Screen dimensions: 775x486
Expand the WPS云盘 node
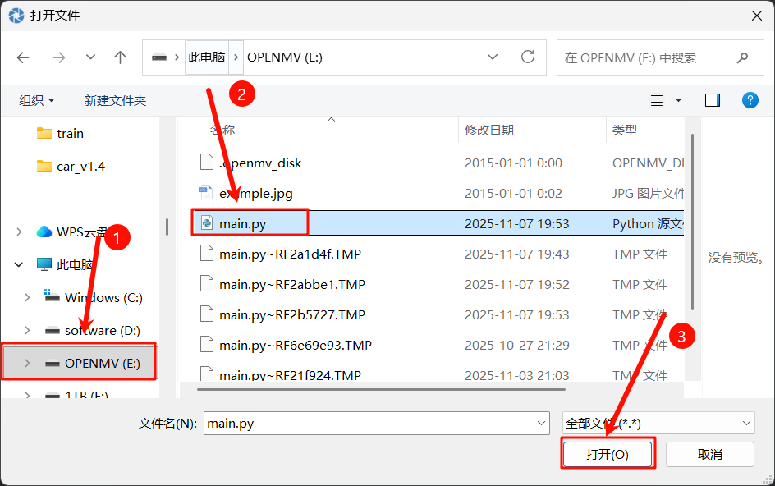point(19,232)
